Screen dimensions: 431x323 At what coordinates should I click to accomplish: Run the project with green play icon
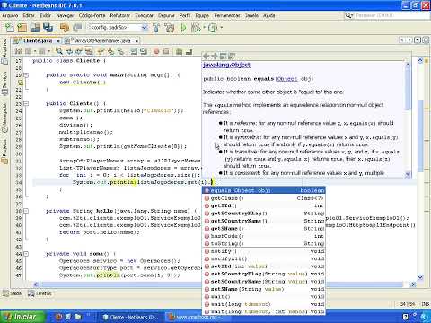(x=183, y=28)
